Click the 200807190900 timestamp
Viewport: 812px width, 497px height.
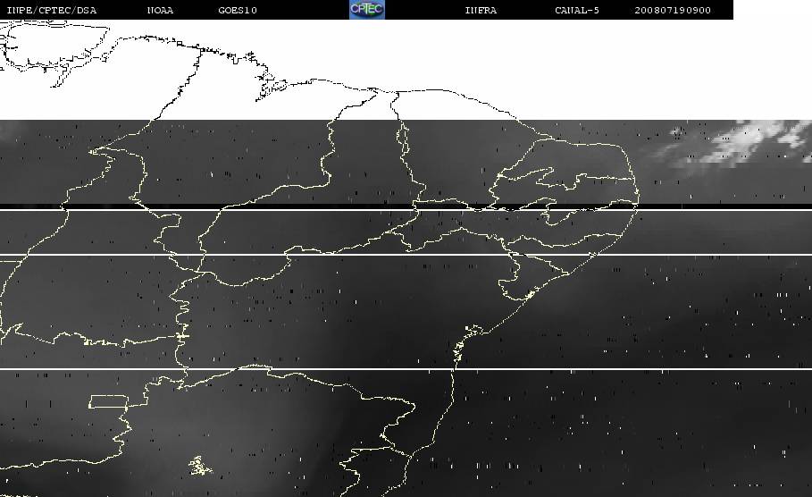click(673, 11)
